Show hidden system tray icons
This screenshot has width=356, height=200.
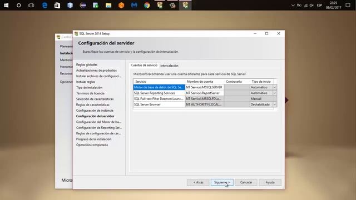[x=293, y=5]
